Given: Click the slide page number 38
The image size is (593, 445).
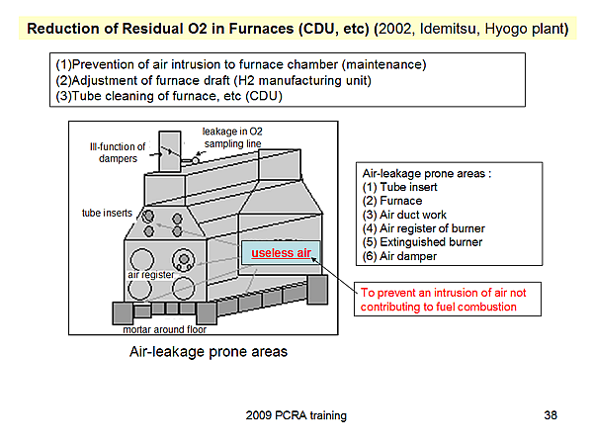Looking at the screenshot, I should (551, 415).
